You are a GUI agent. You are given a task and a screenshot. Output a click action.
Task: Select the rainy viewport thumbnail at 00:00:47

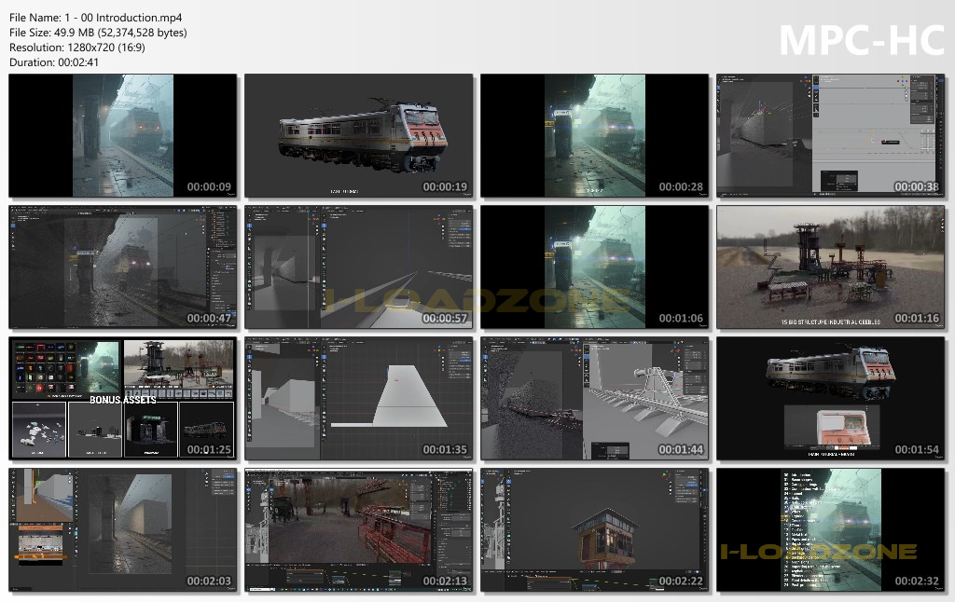pyautogui.click(x=122, y=267)
